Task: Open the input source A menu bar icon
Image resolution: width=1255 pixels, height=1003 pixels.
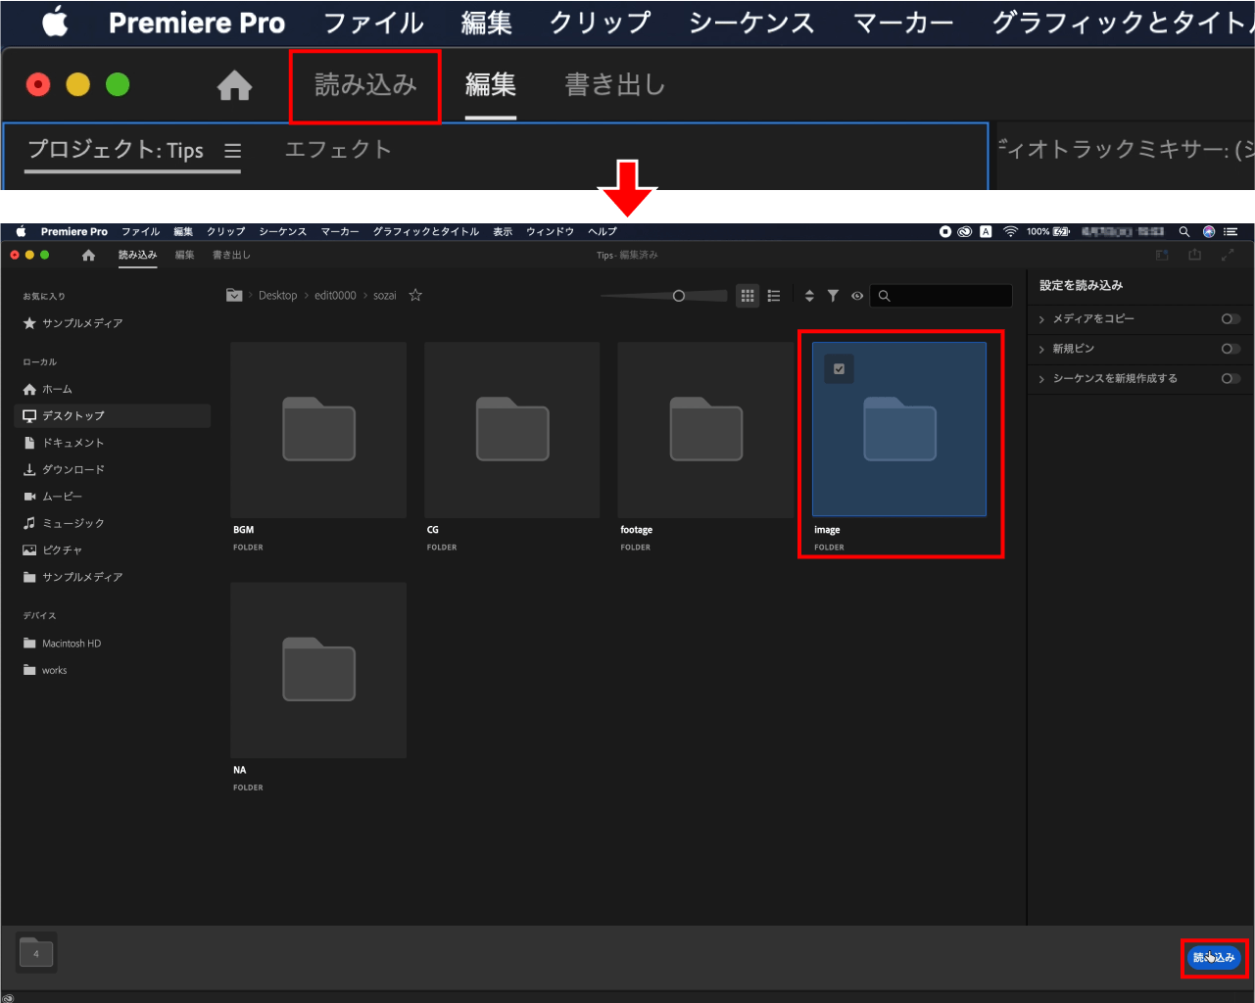Action: 986,232
